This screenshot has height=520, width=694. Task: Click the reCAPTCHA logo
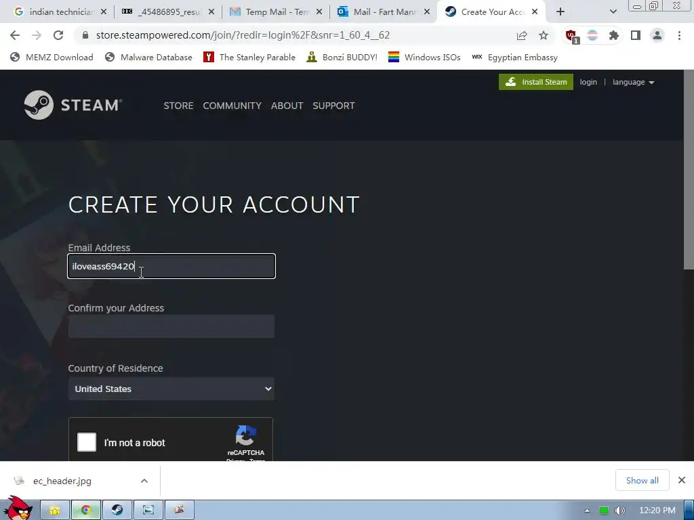(245, 436)
